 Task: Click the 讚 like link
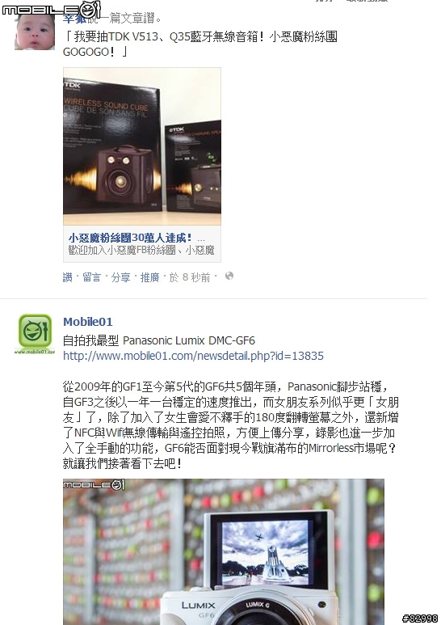click(x=68, y=277)
